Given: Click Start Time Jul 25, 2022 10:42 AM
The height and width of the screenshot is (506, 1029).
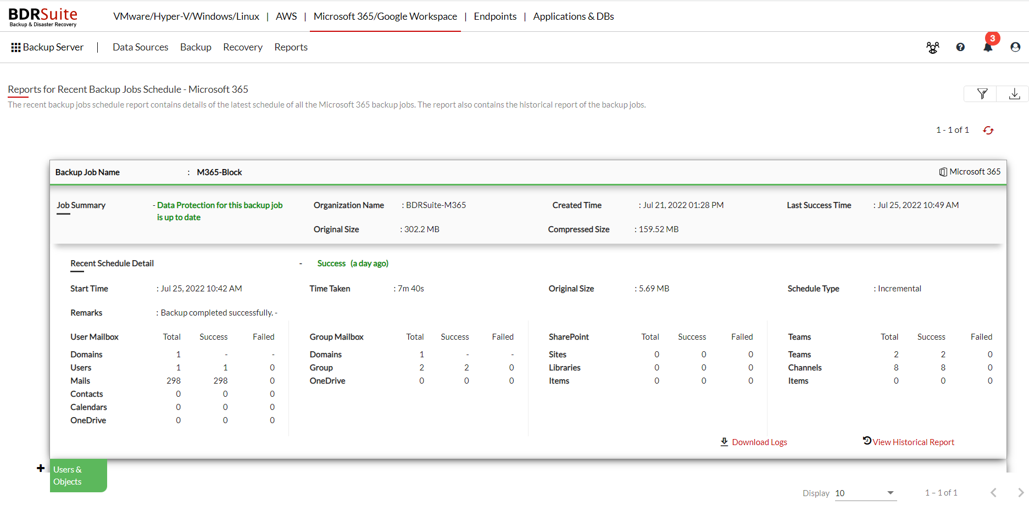Looking at the screenshot, I should point(201,289).
